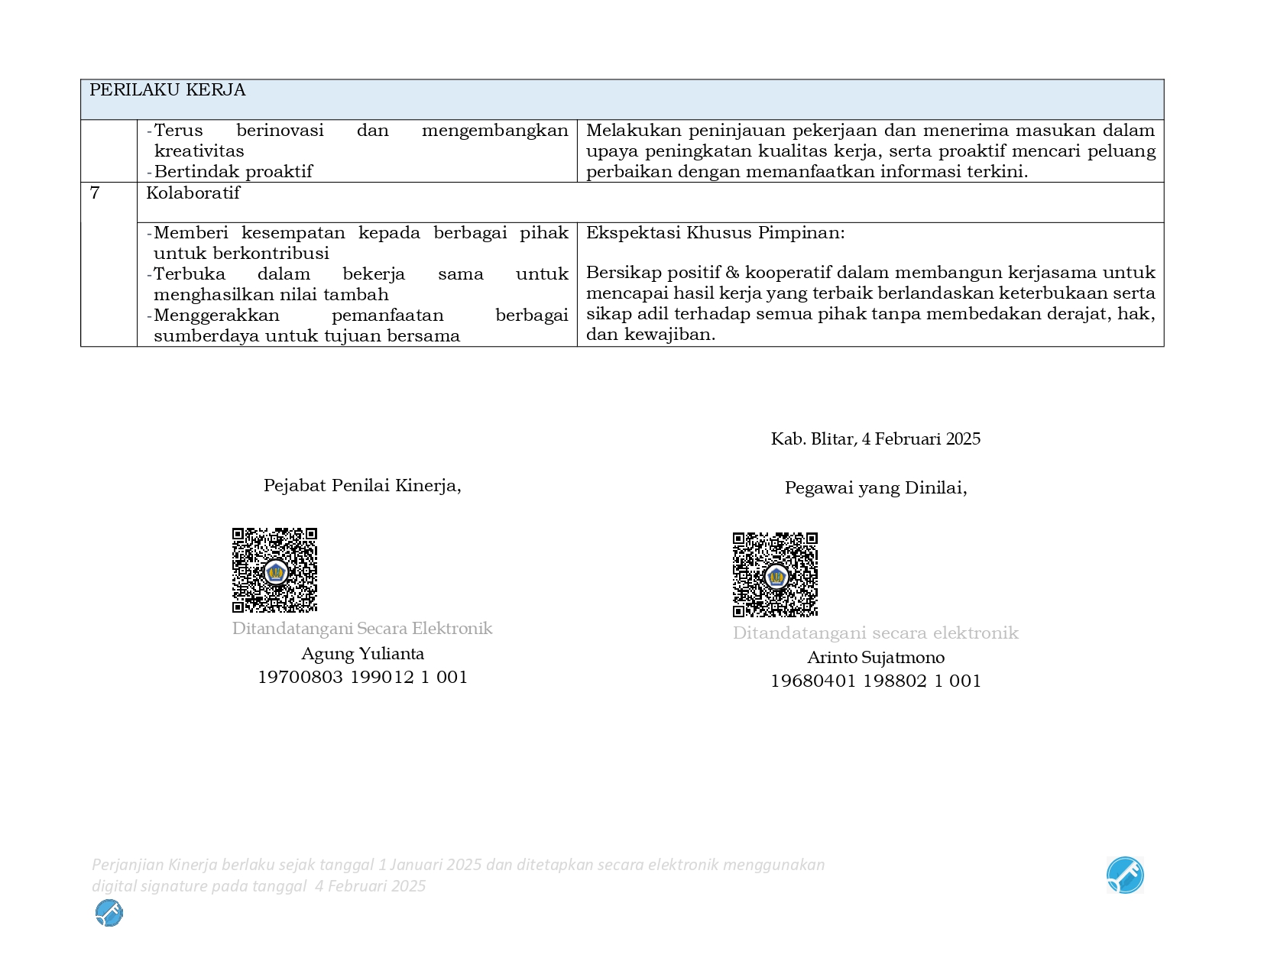This screenshot has height=974, width=1261.
Task: Click the Kolaboratif row heading
Action: 193,193
